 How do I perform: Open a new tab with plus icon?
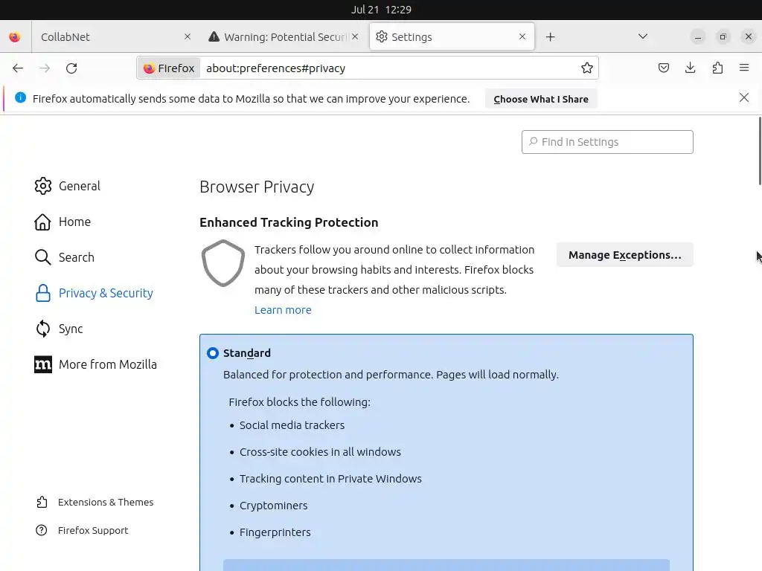point(551,37)
